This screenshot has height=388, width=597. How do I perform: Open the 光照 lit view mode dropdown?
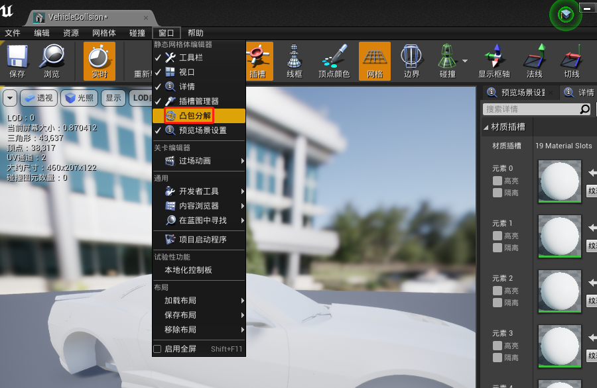80,98
